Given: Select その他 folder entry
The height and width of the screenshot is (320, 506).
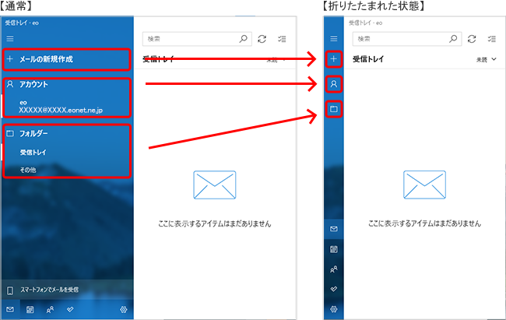Looking at the screenshot, I should pyautogui.click(x=28, y=170).
